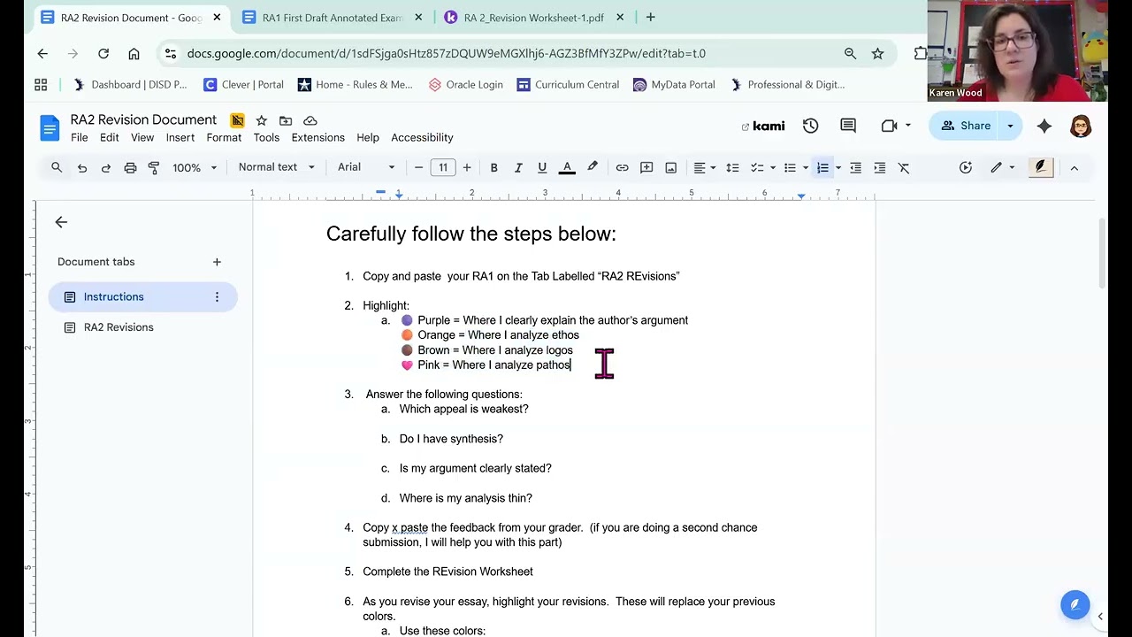Open the File menu
The image size is (1132, 637).
80,137
